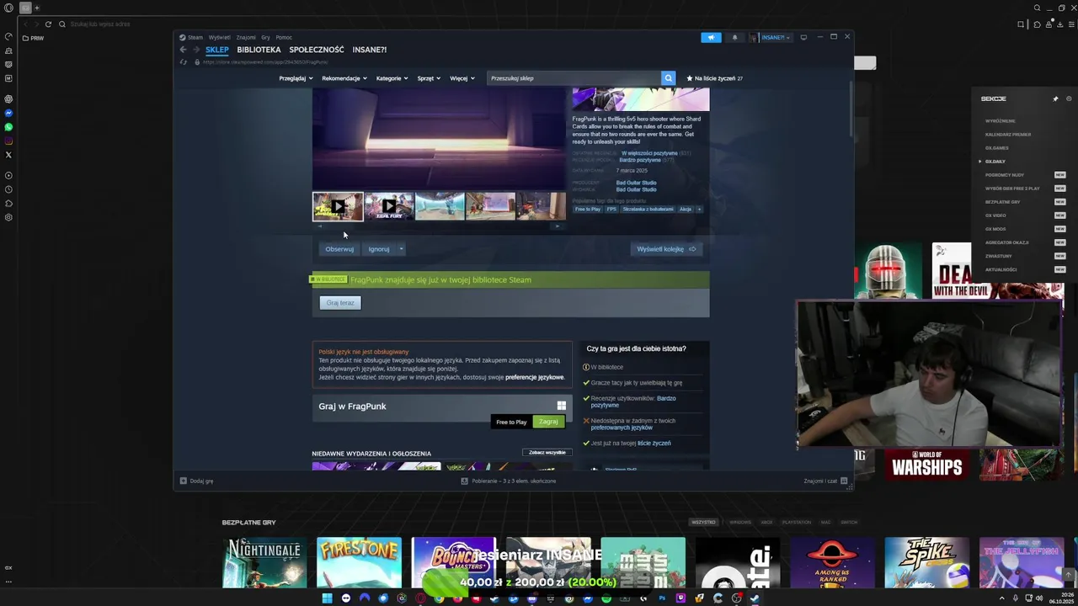Select the third screenshot thumbnail

[x=440, y=206]
